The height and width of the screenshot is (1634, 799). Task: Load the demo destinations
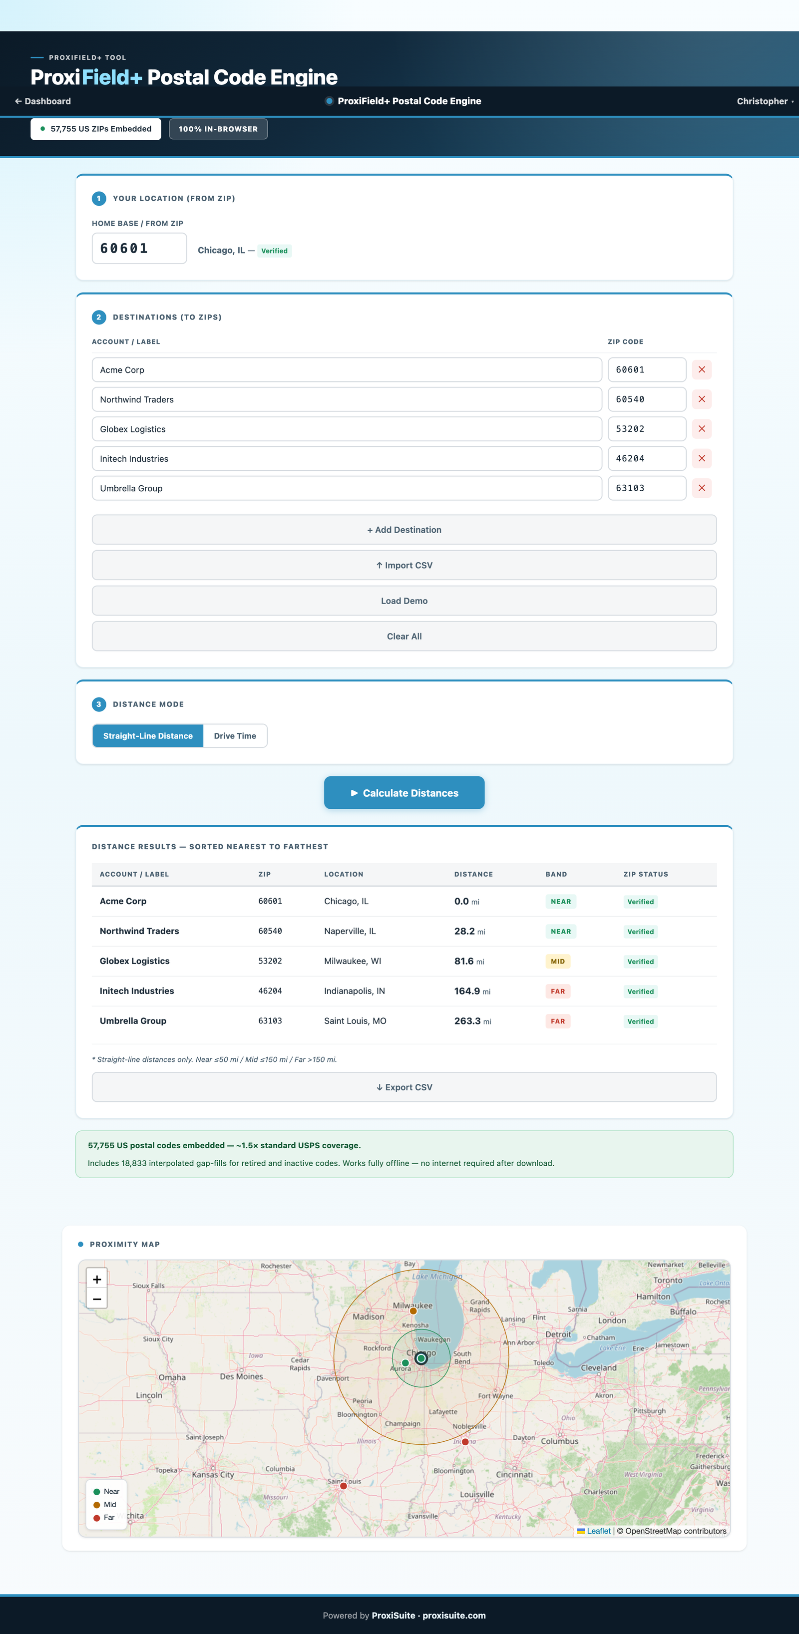pyautogui.click(x=404, y=601)
